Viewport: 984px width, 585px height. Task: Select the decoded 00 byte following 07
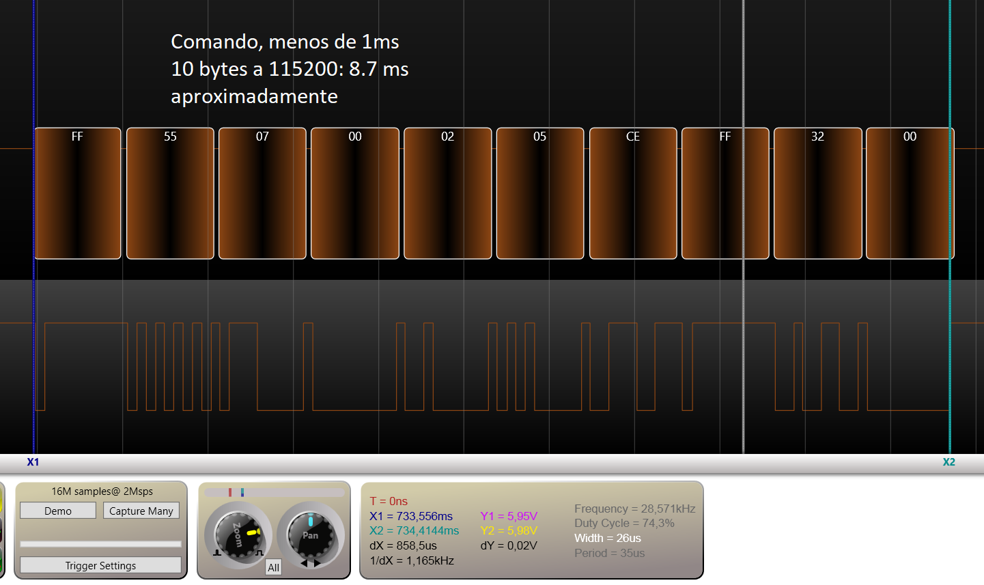click(x=355, y=193)
